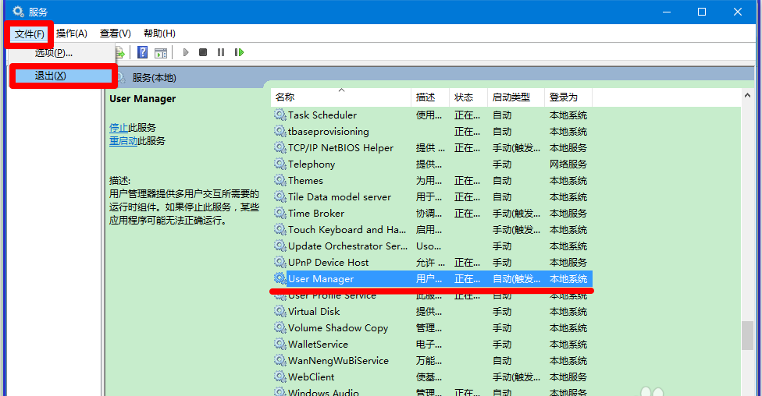Click the gear icon beside Virtual Disk
Viewport: 762px width, 396px height.
click(280, 312)
